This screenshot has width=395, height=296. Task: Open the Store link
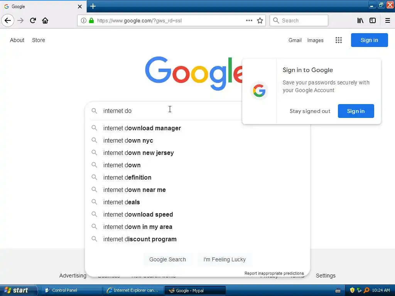[x=39, y=40]
